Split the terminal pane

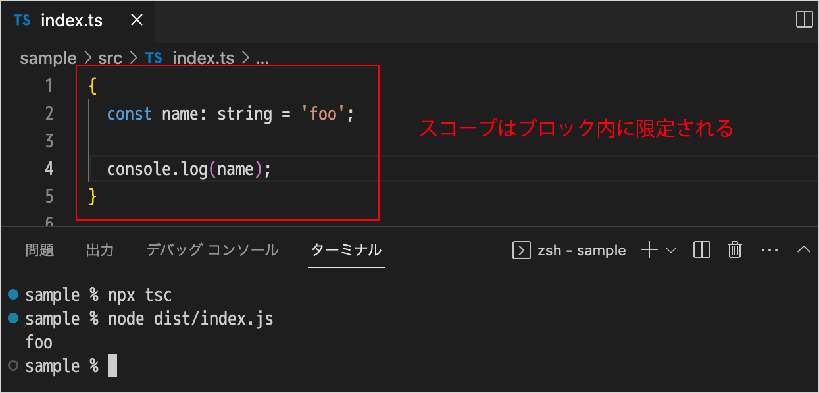[702, 250]
